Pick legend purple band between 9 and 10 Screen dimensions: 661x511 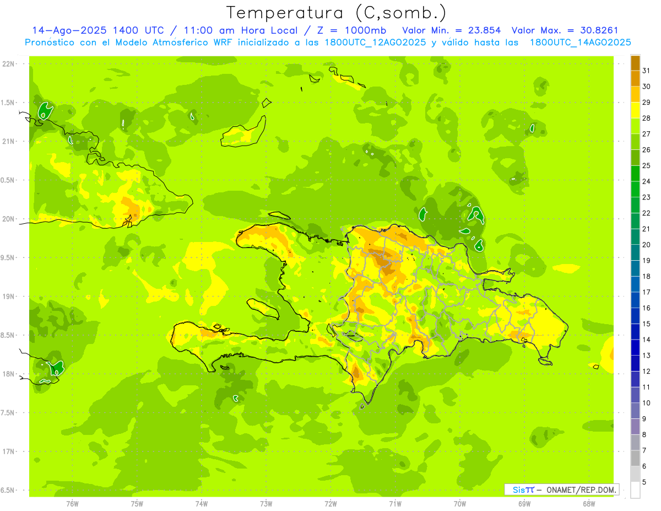[636, 411]
